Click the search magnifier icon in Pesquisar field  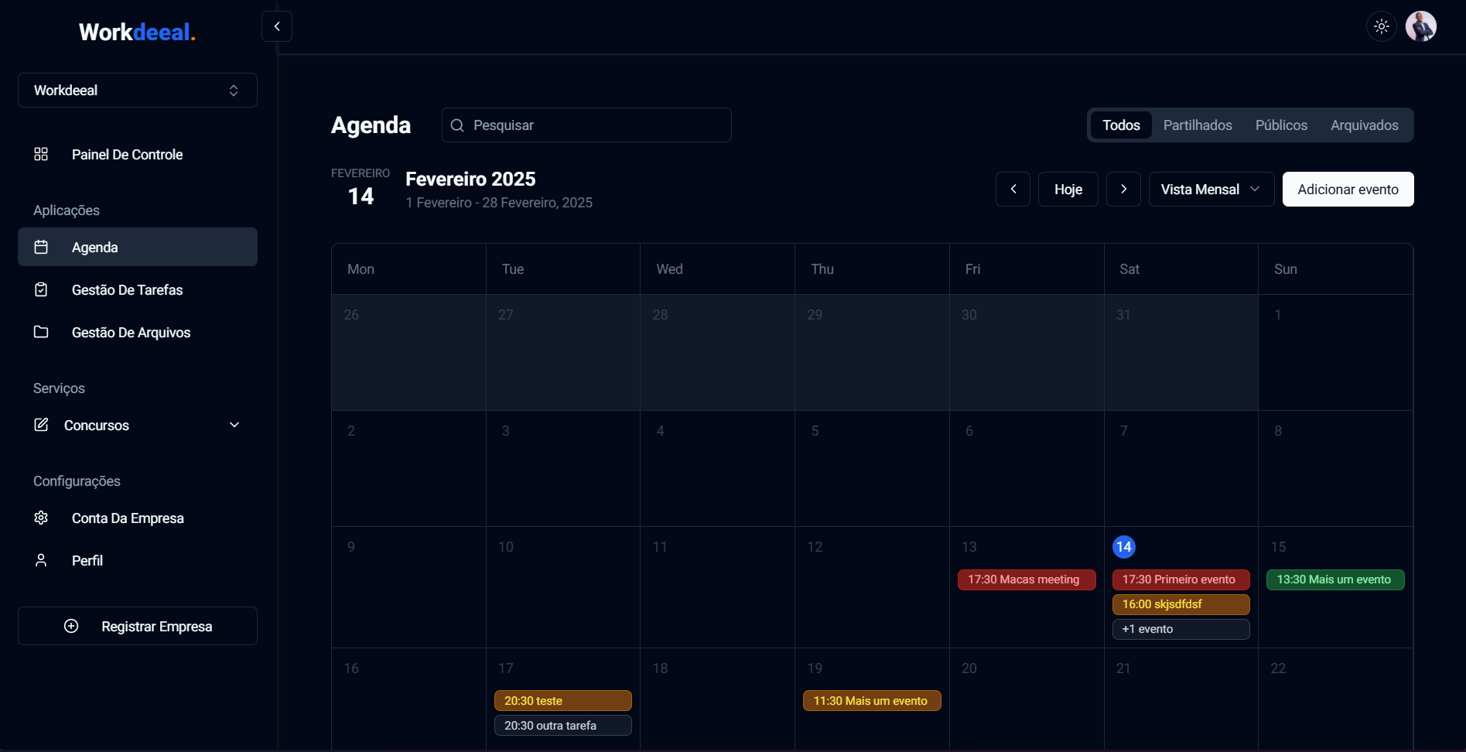(457, 125)
